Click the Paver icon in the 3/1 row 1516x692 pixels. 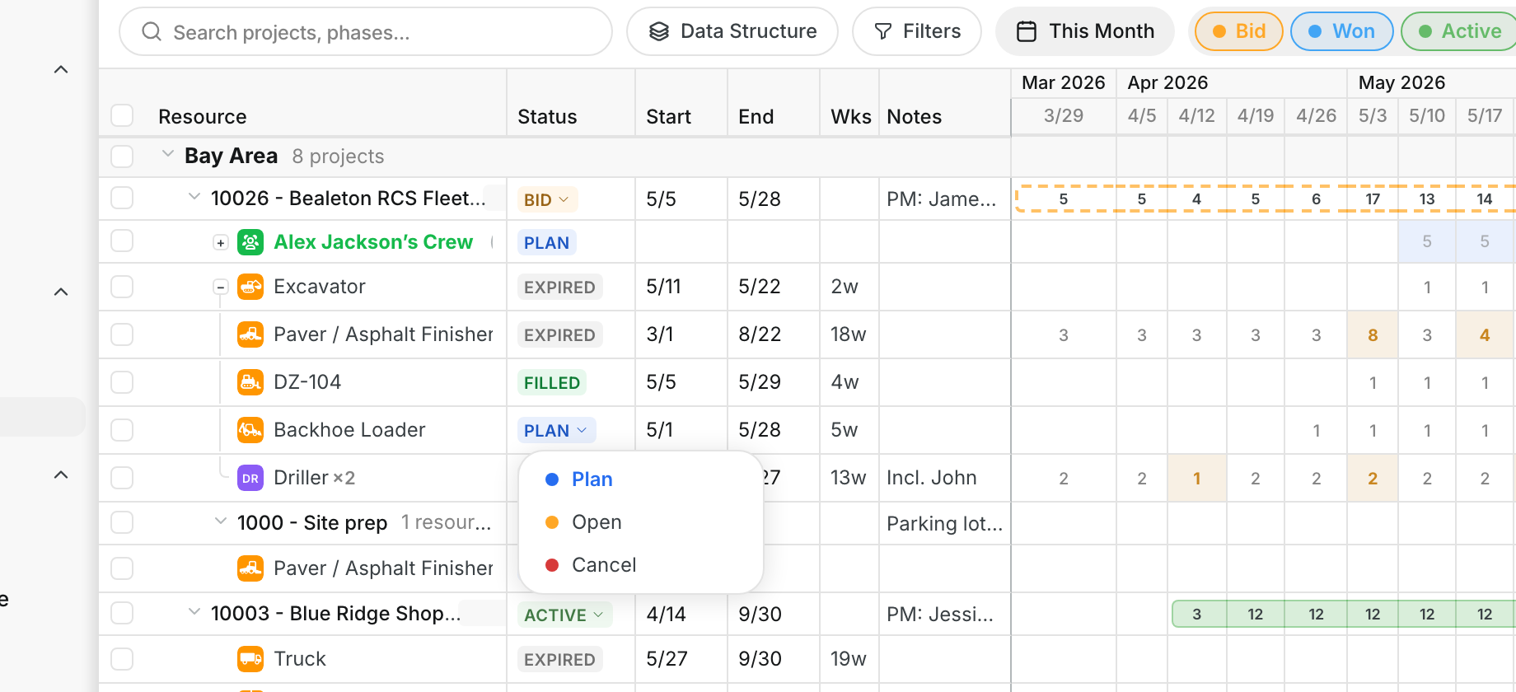tap(250, 334)
